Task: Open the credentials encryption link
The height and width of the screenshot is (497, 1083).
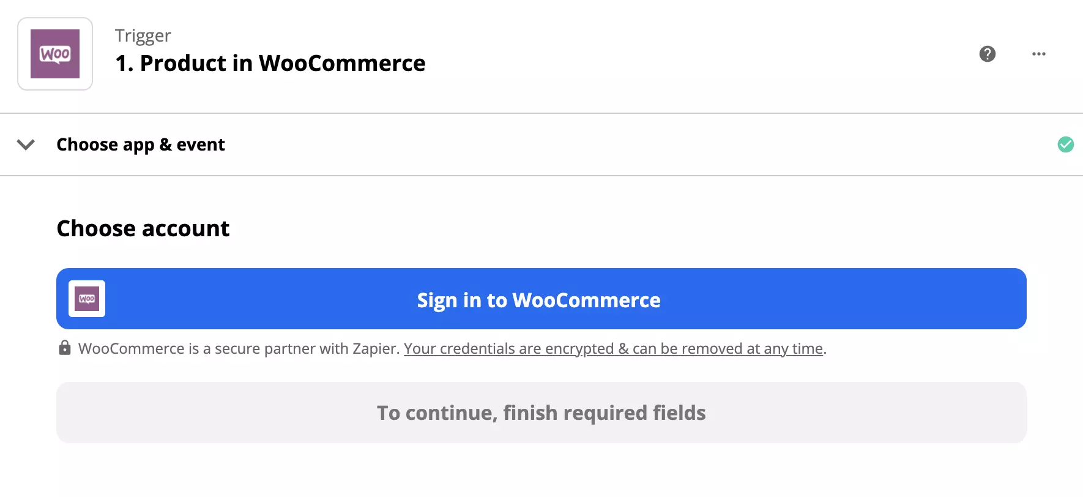Action: (612, 348)
